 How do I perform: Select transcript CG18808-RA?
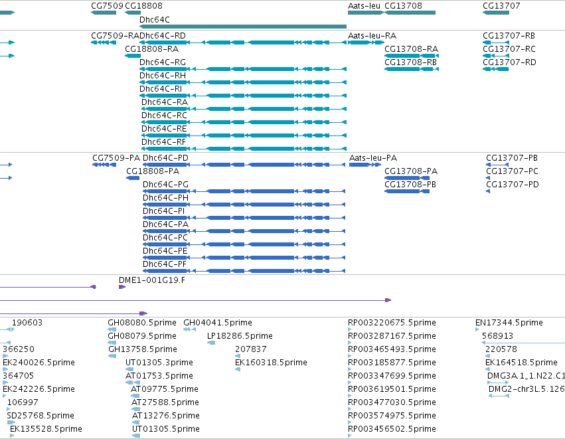(x=133, y=56)
